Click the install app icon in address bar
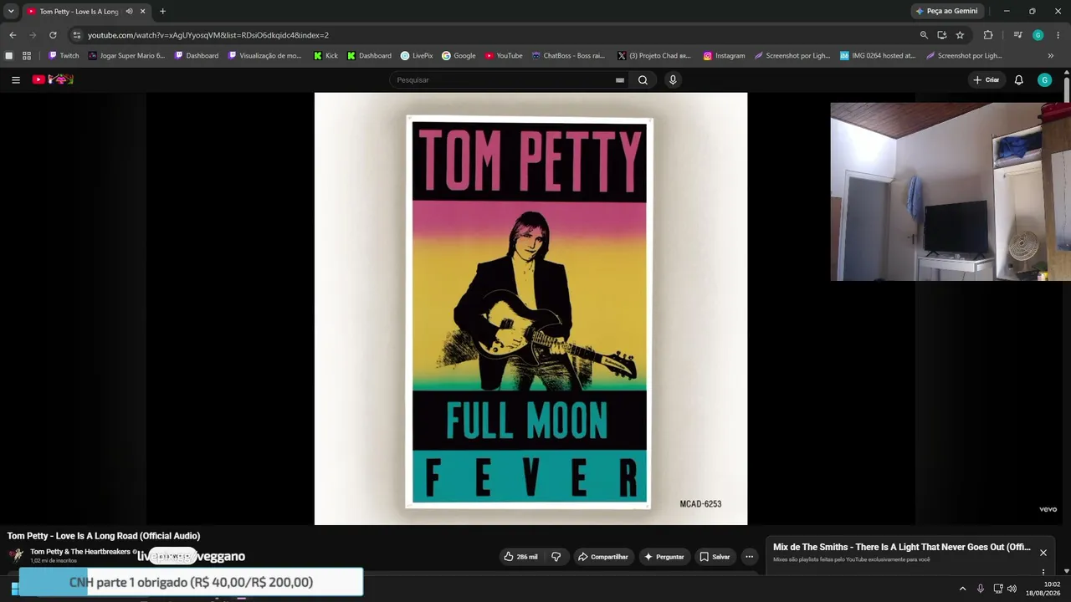The width and height of the screenshot is (1071, 602). pos(942,35)
